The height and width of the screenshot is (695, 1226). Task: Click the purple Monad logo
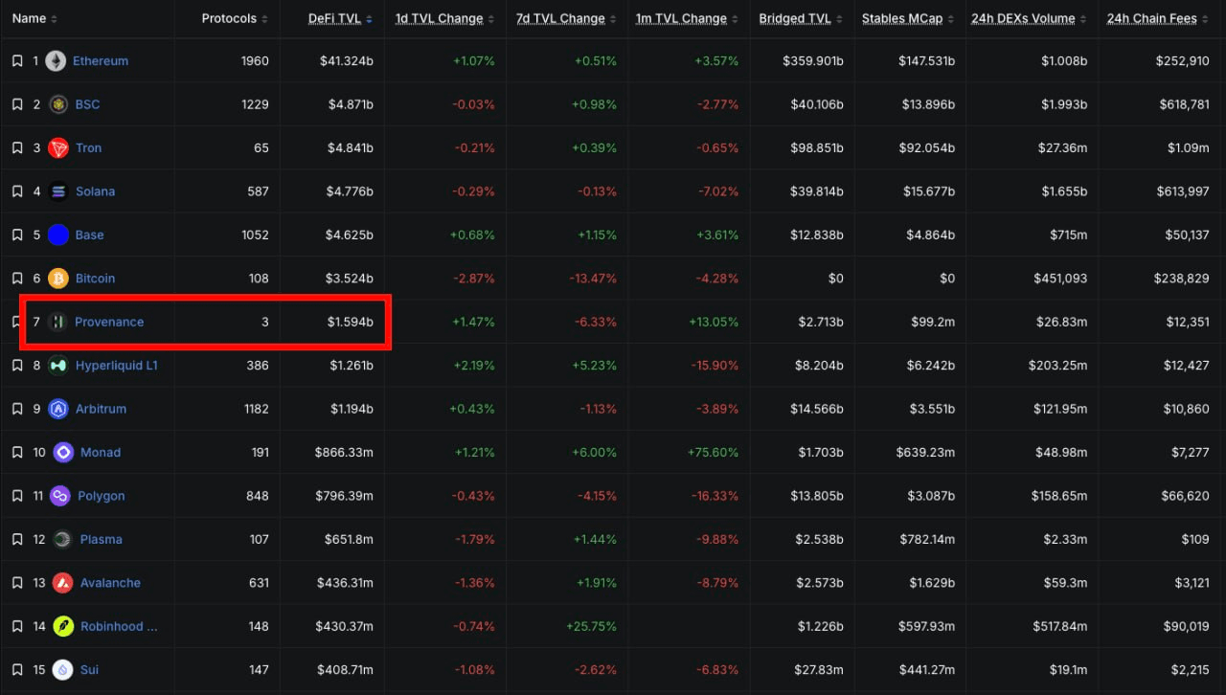63,453
